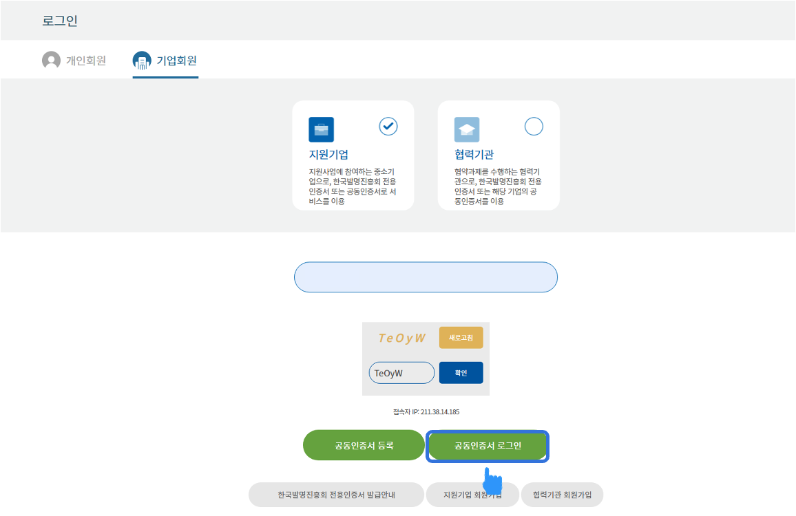Click the TeOyW captcha image

(x=402, y=338)
